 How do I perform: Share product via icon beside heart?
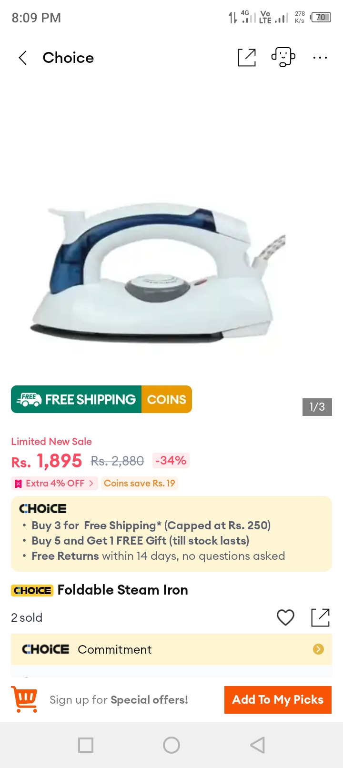321,617
